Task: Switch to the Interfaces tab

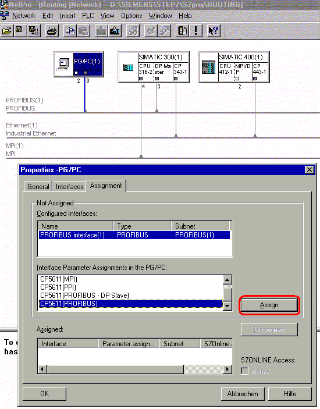Action: [x=69, y=187]
